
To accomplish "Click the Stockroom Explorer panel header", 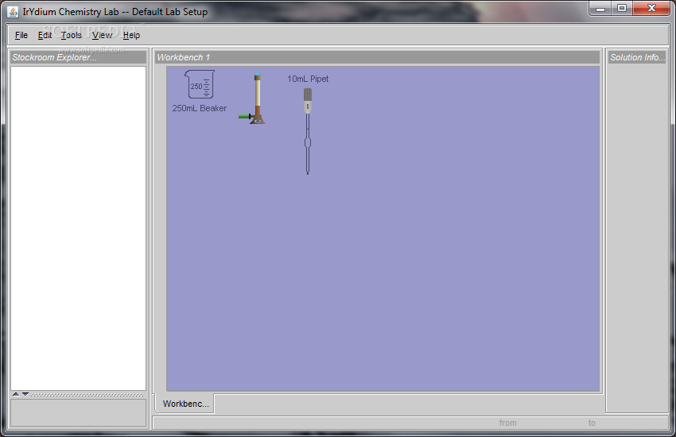I will pyautogui.click(x=78, y=57).
